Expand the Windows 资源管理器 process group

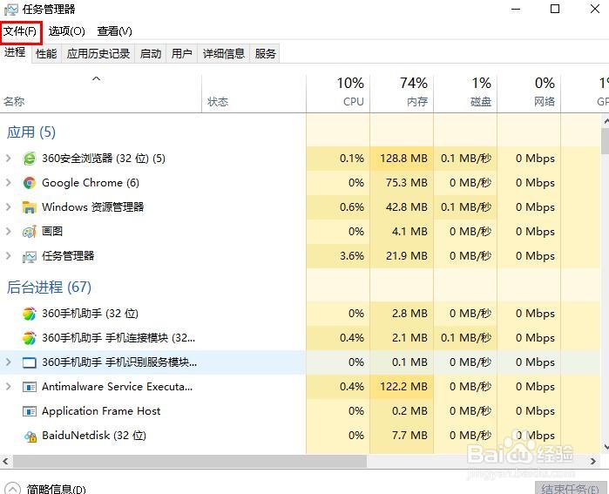(x=8, y=207)
